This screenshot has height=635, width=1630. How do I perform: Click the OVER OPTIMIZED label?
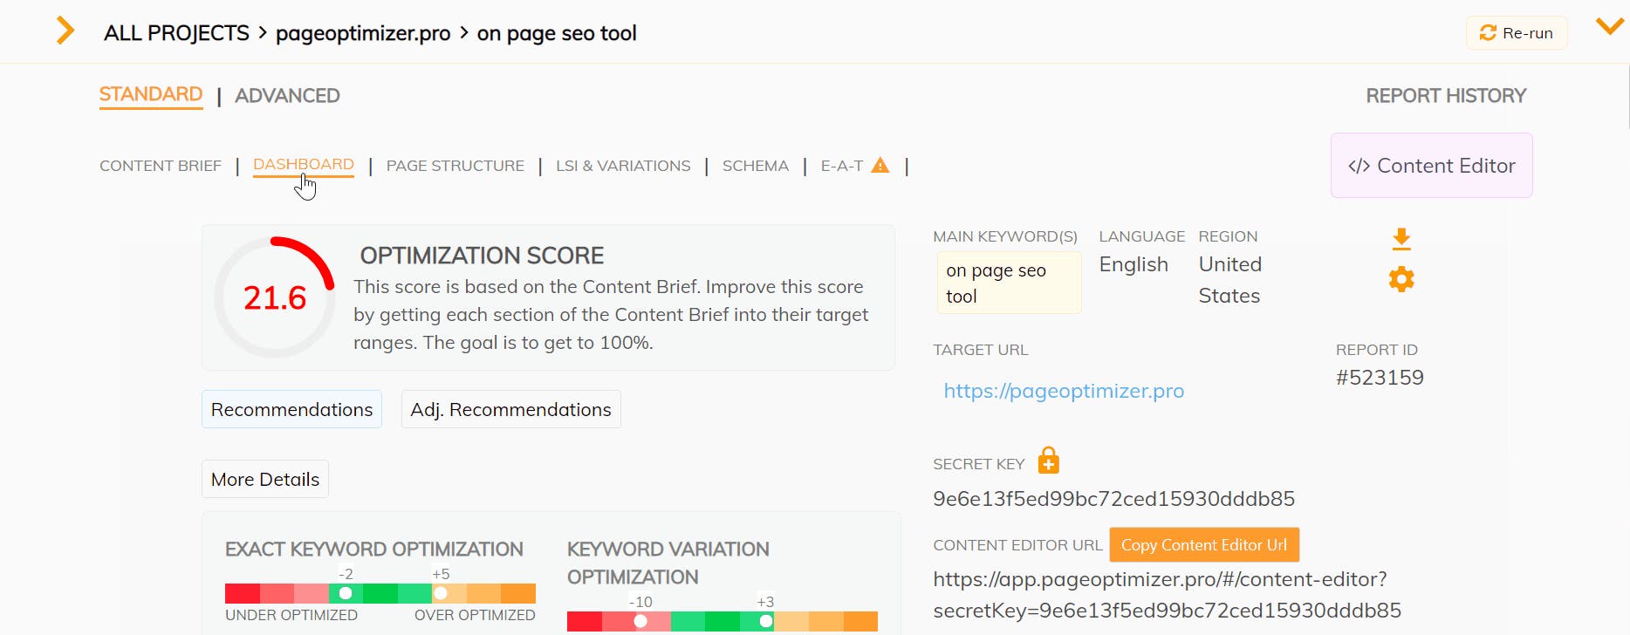tap(475, 615)
